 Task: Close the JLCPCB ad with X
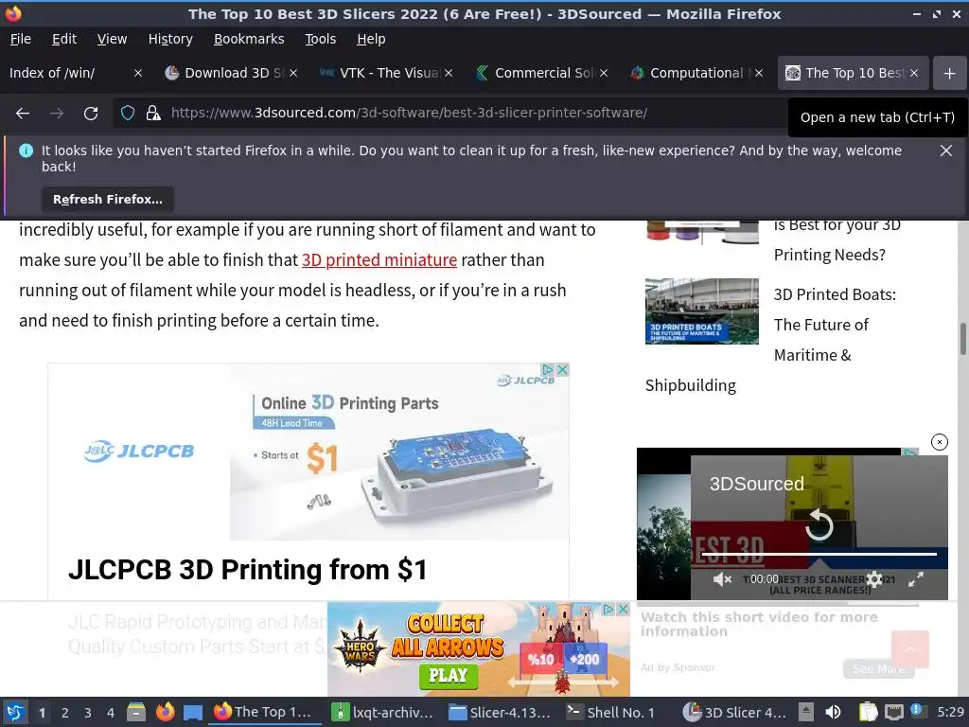click(562, 370)
